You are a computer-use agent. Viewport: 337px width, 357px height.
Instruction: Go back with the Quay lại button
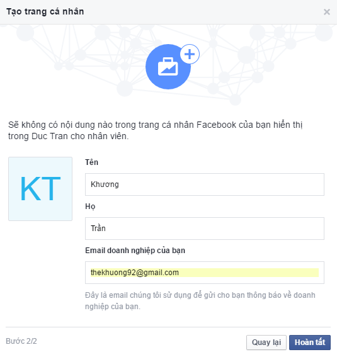click(x=266, y=342)
